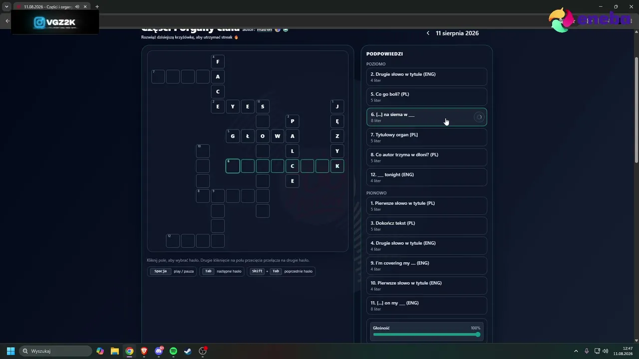
Task: Select clue 5. Co go boli? (PL)
Action: (x=427, y=97)
